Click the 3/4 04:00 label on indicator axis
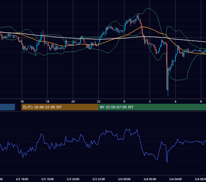The image size is (206, 182). coord(175,179)
